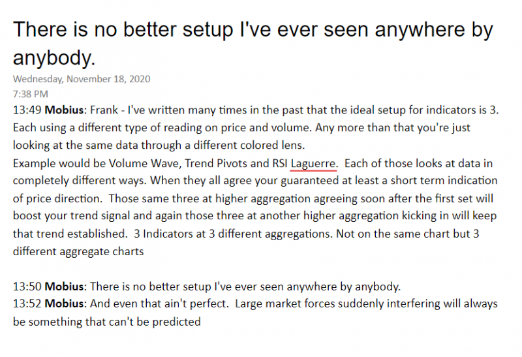522x357 pixels.
Task: Place cursor on the "13:50" timestamp
Action: [25, 287]
